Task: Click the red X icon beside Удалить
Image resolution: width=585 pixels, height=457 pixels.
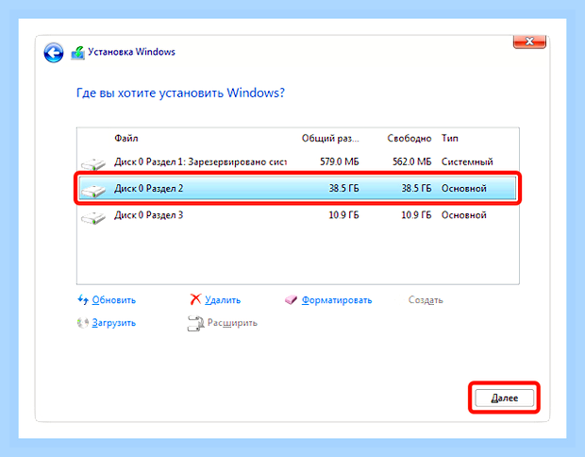Action: coord(195,299)
